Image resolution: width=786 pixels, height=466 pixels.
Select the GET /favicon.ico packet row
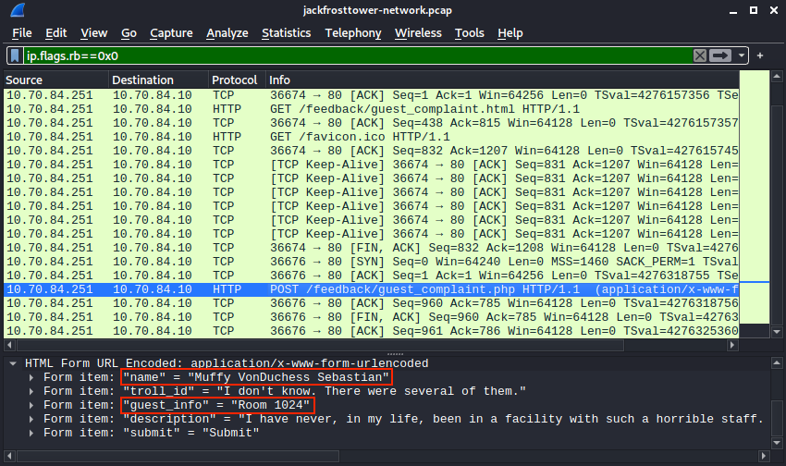tap(372, 137)
